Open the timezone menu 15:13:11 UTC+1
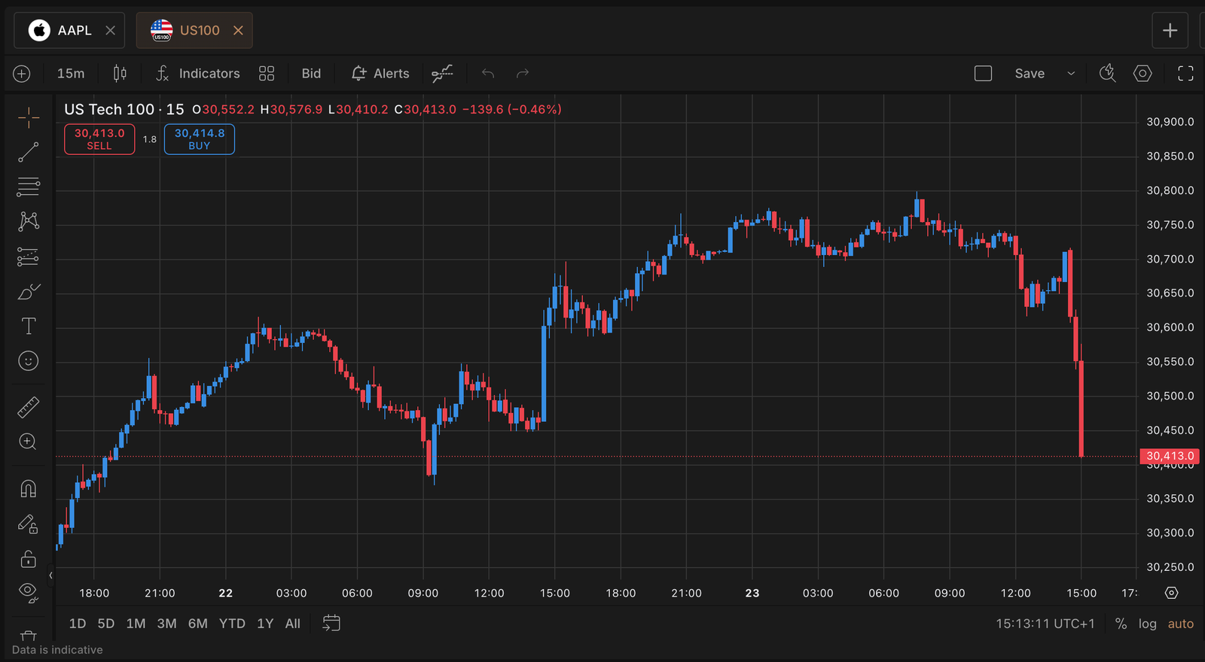This screenshot has width=1205, height=662. click(x=1045, y=624)
